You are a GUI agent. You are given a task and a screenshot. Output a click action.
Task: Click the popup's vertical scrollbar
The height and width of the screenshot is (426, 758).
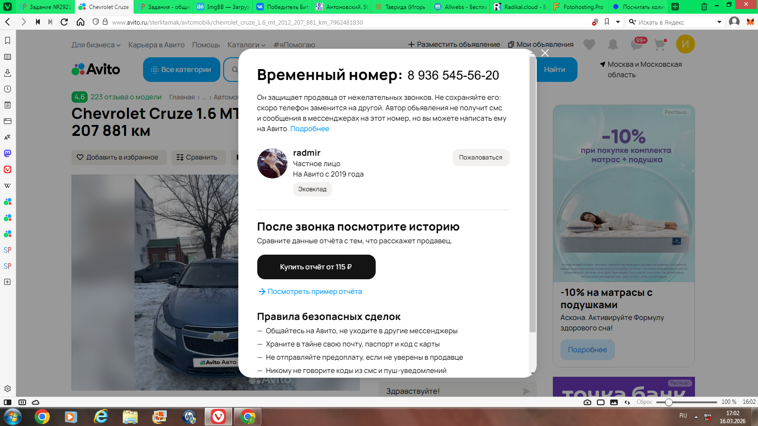pyautogui.click(x=533, y=194)
